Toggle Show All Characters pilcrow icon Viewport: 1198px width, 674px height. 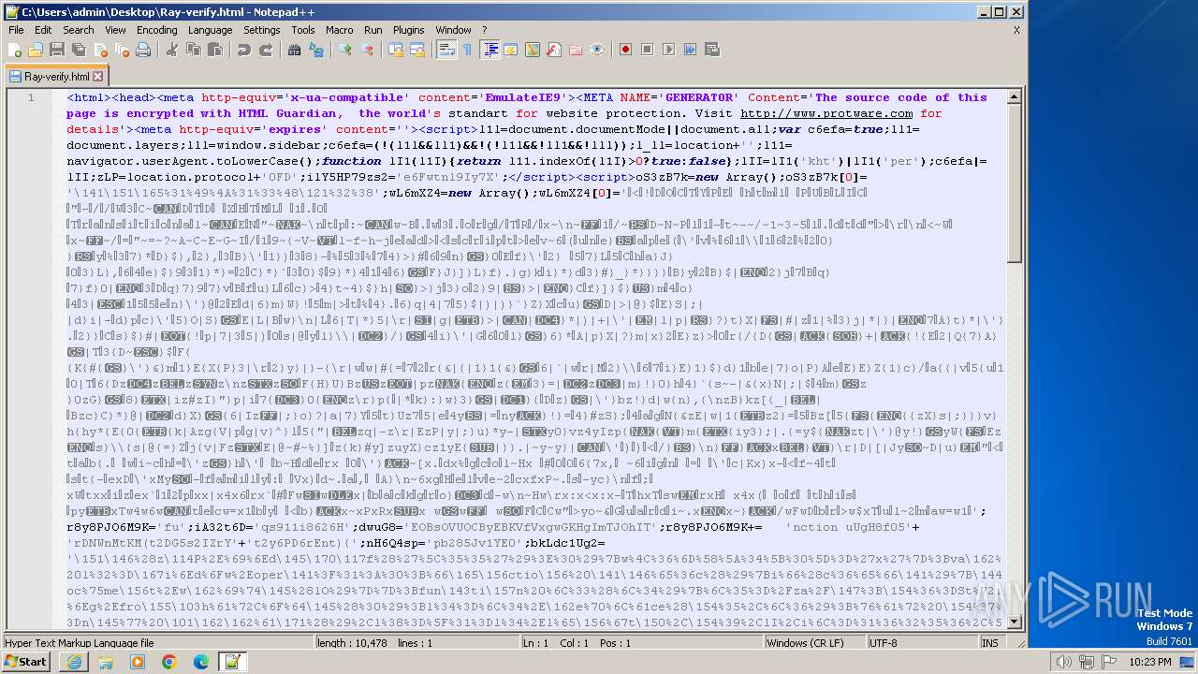(467, 50)
